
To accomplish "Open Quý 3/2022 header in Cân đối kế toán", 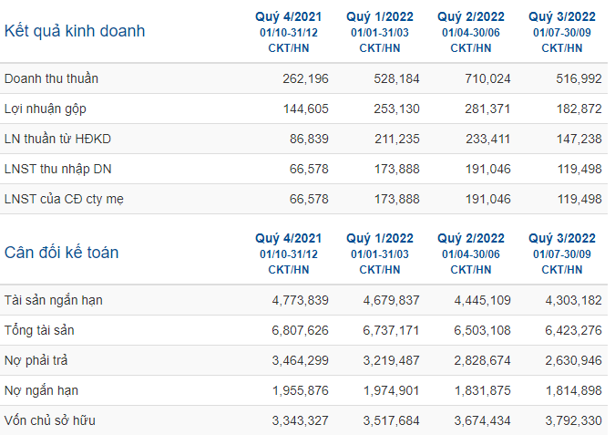I will [x=561, y=254].
